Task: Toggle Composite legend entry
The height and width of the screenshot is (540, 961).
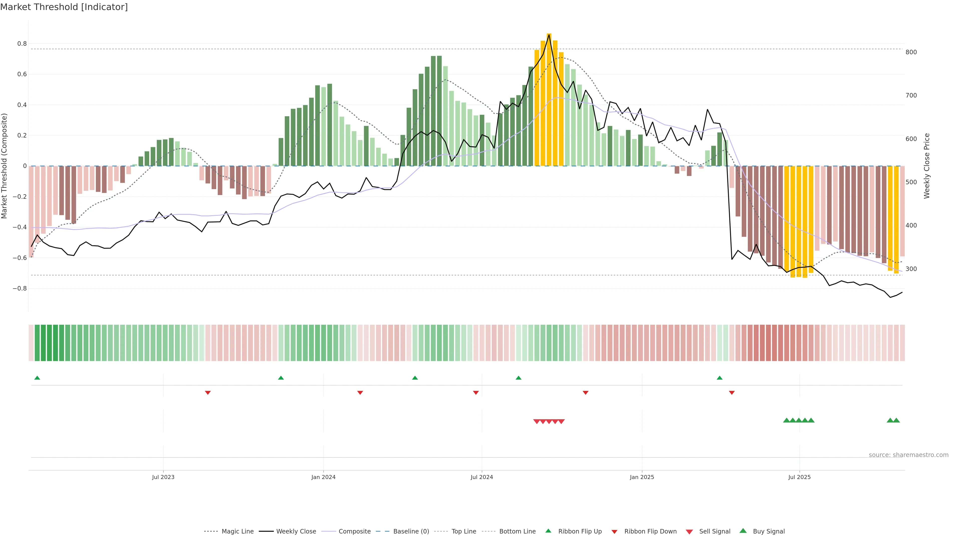Action: tap(354, 531)
